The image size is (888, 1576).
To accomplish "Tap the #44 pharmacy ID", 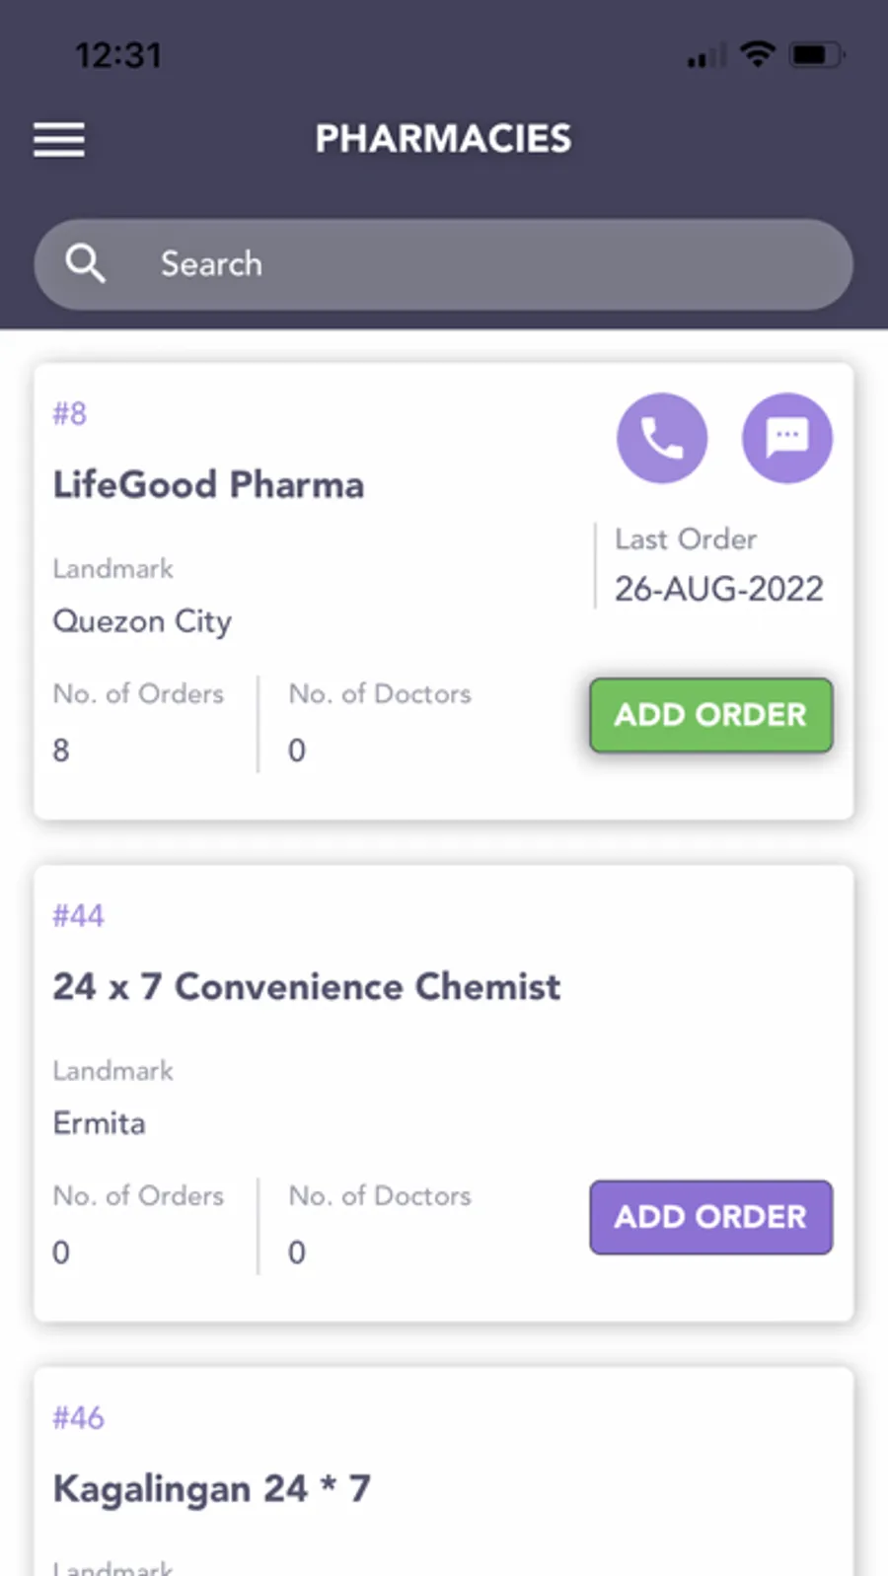I will click(78, 915).
